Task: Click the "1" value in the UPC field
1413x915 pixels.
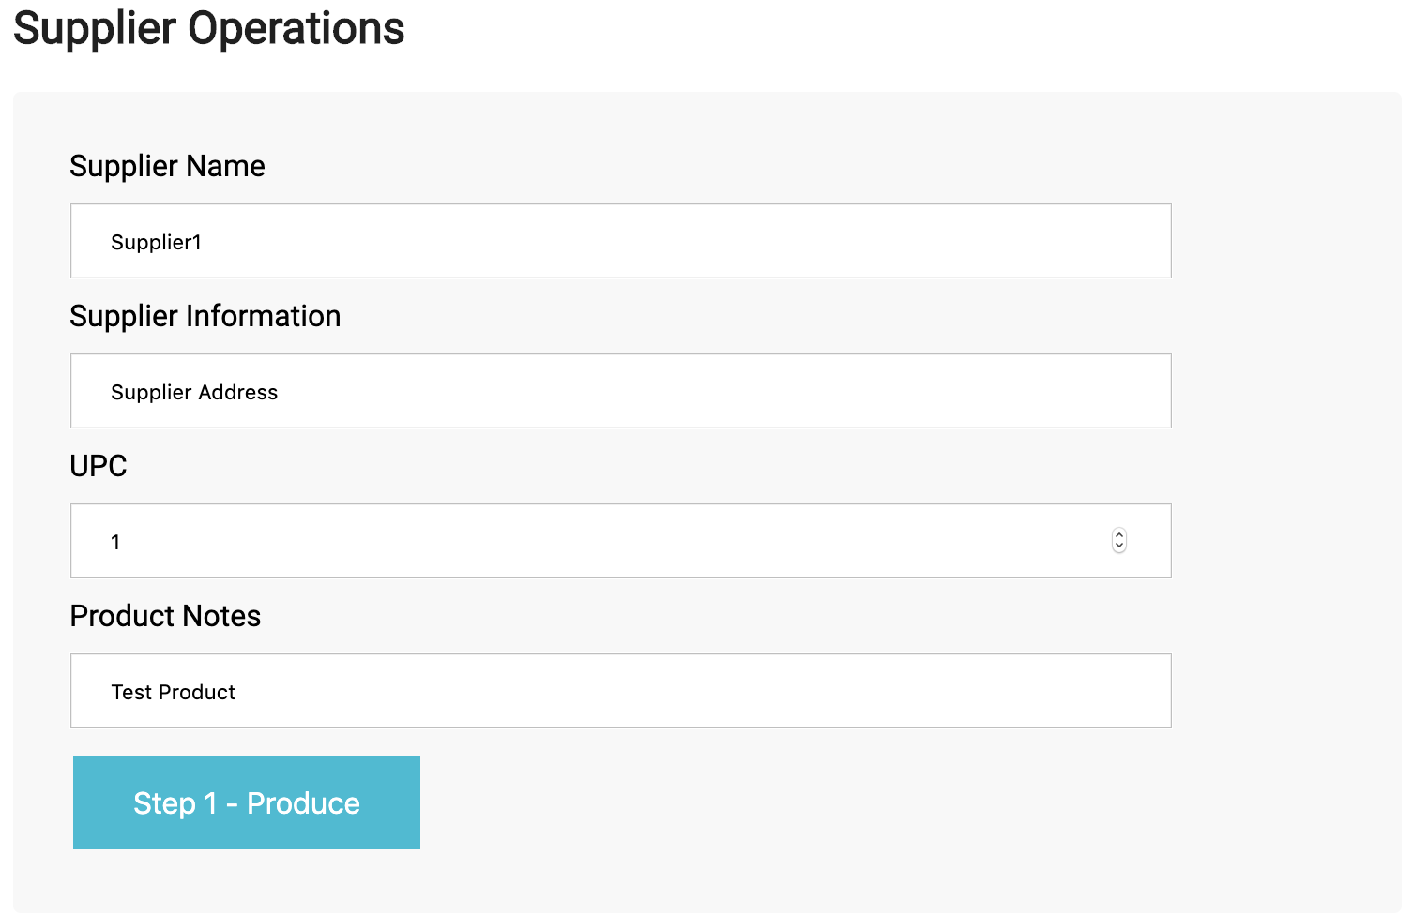Action: point(115,542)
